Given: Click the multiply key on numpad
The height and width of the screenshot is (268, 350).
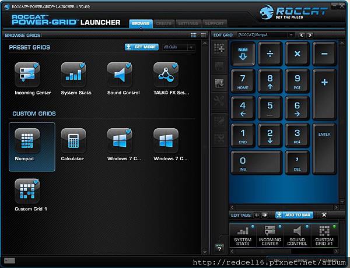Looking at the screenshot, I should pyautogui.click(x=297, y=54).
